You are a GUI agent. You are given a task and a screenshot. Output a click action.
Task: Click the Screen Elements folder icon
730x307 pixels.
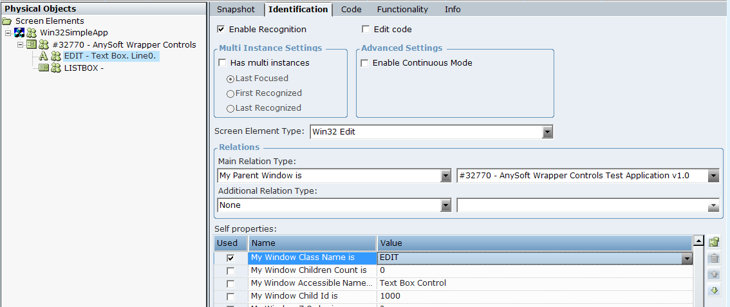coord(7,21)
